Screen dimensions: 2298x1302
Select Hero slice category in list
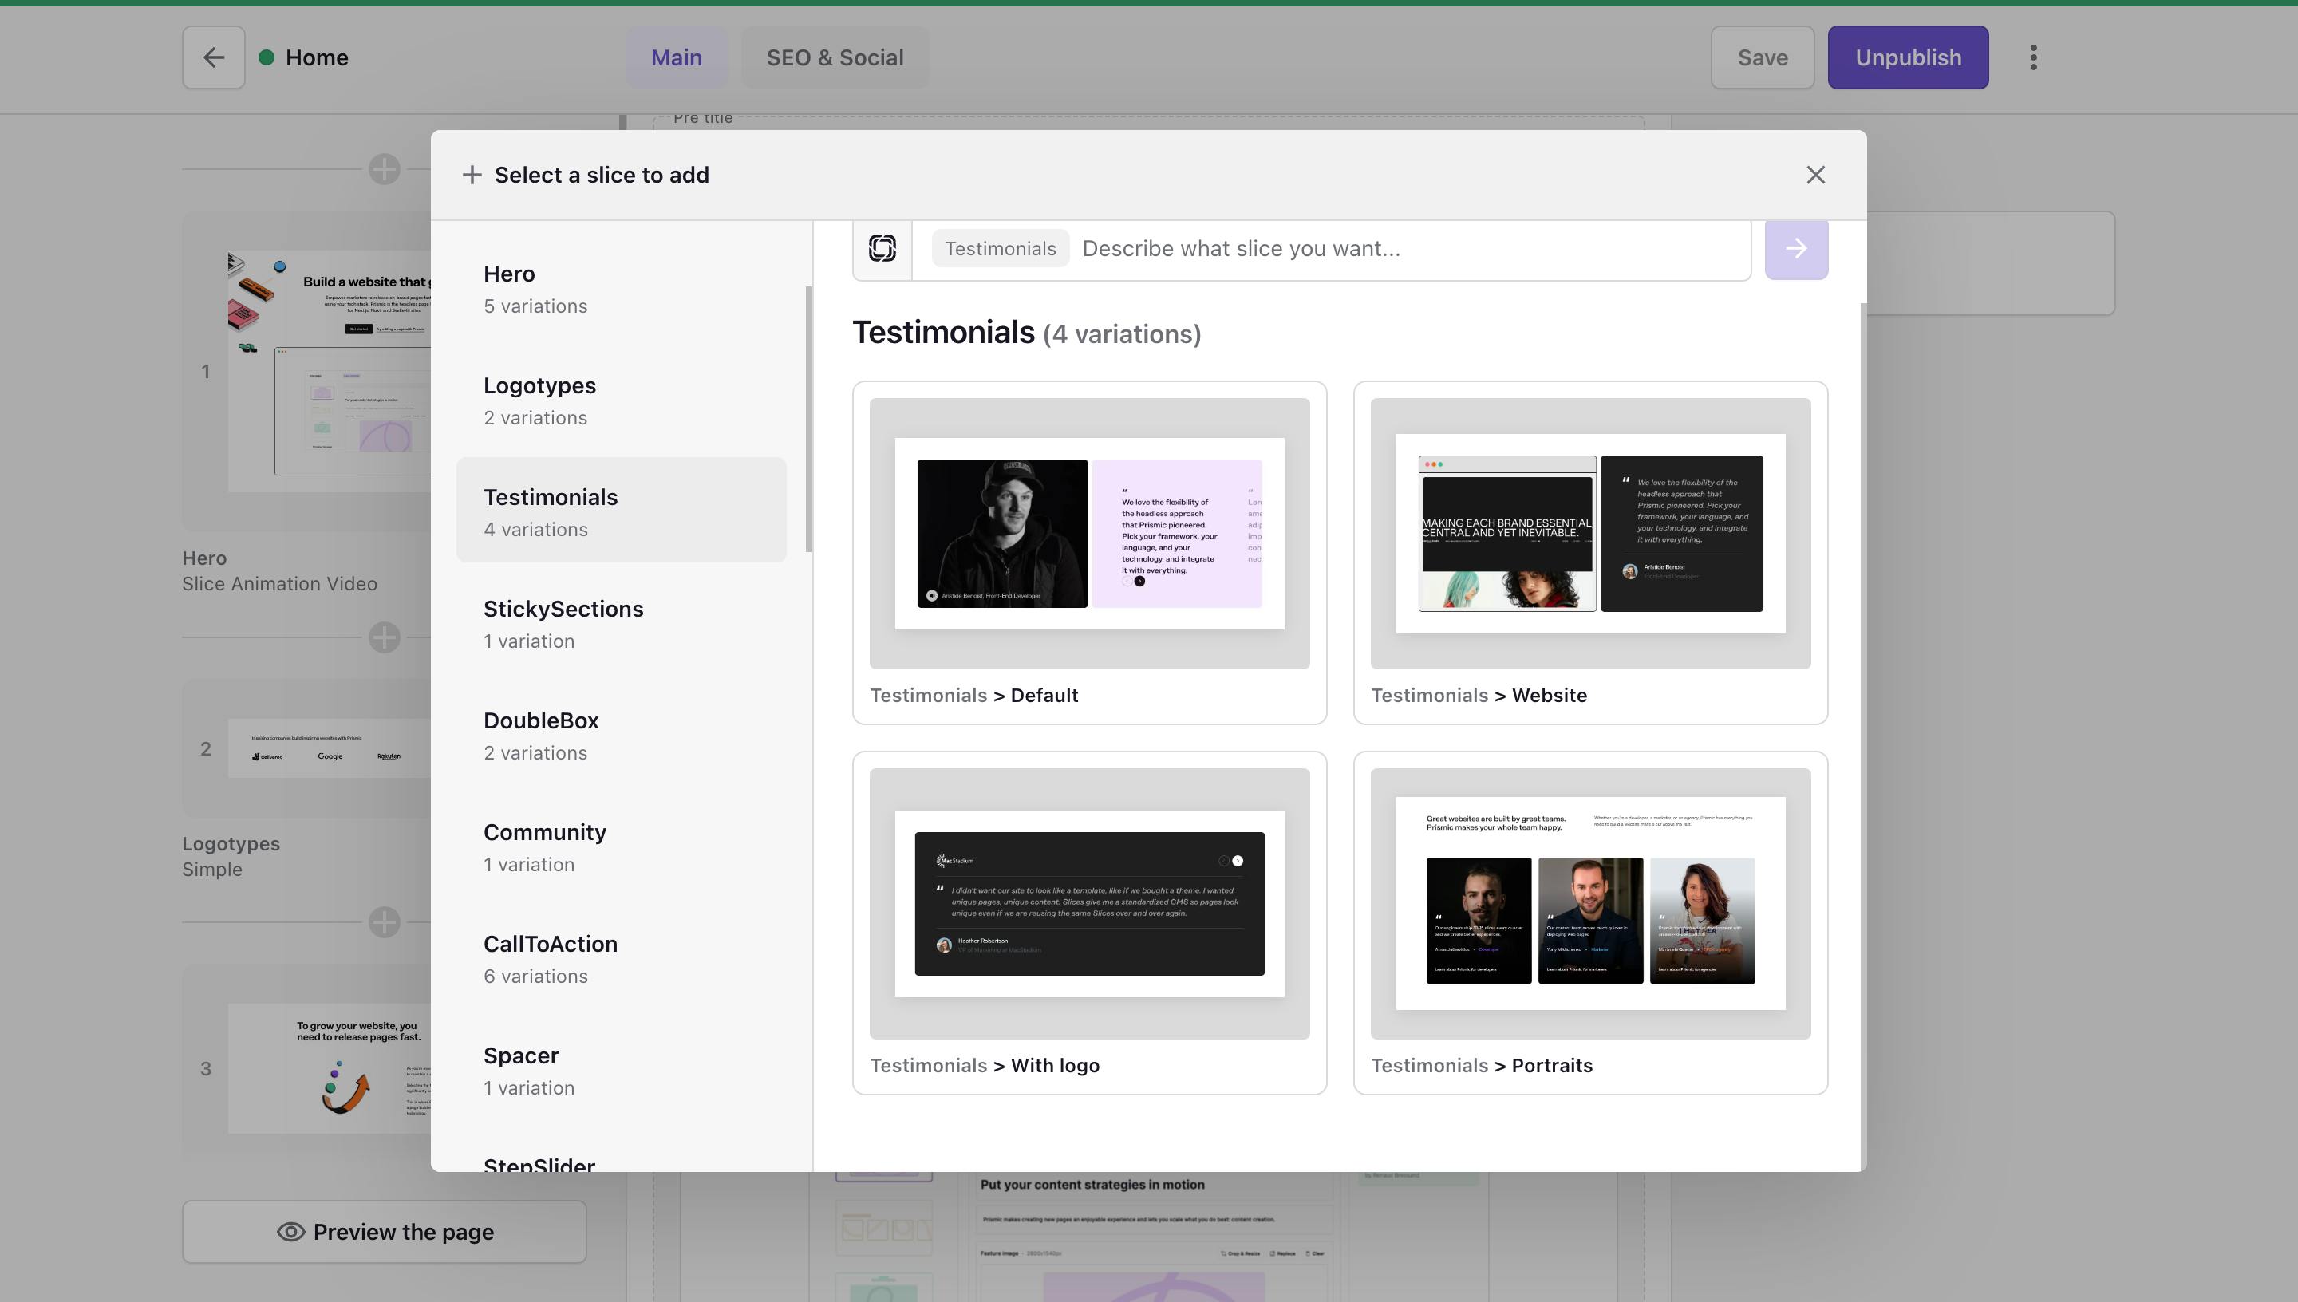coord(621,288)
